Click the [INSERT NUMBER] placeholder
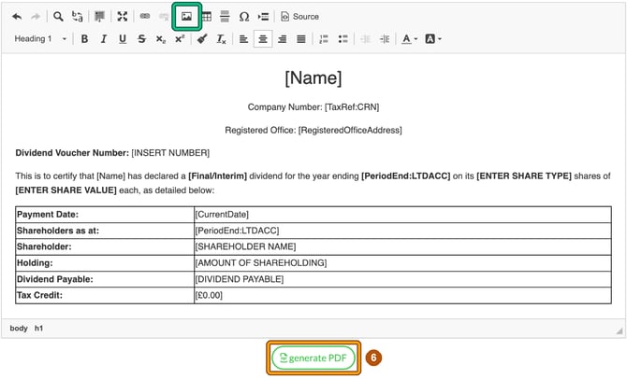This screenshot has width=627, height=379. coord(170,153)
